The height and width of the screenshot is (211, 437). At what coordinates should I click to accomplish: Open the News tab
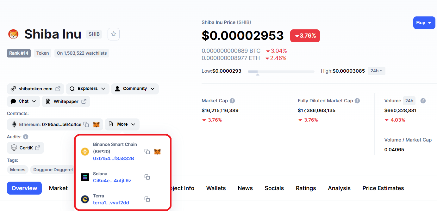click(245, 188)
